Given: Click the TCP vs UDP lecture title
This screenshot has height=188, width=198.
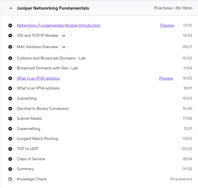Looking at the screenshot, I should (28, 149).
